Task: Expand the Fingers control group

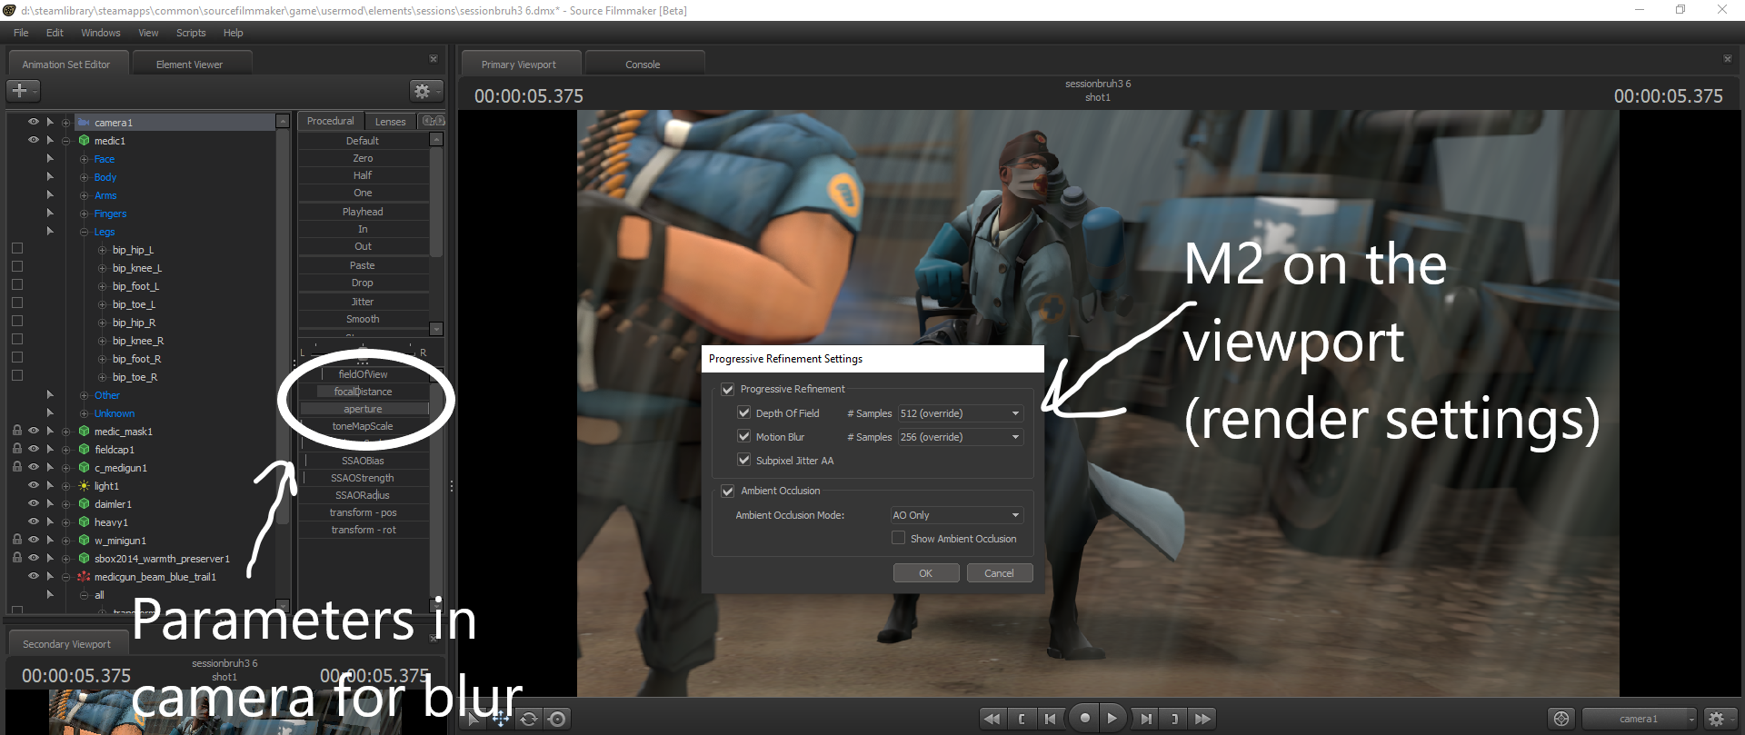Action: (84, 214)
